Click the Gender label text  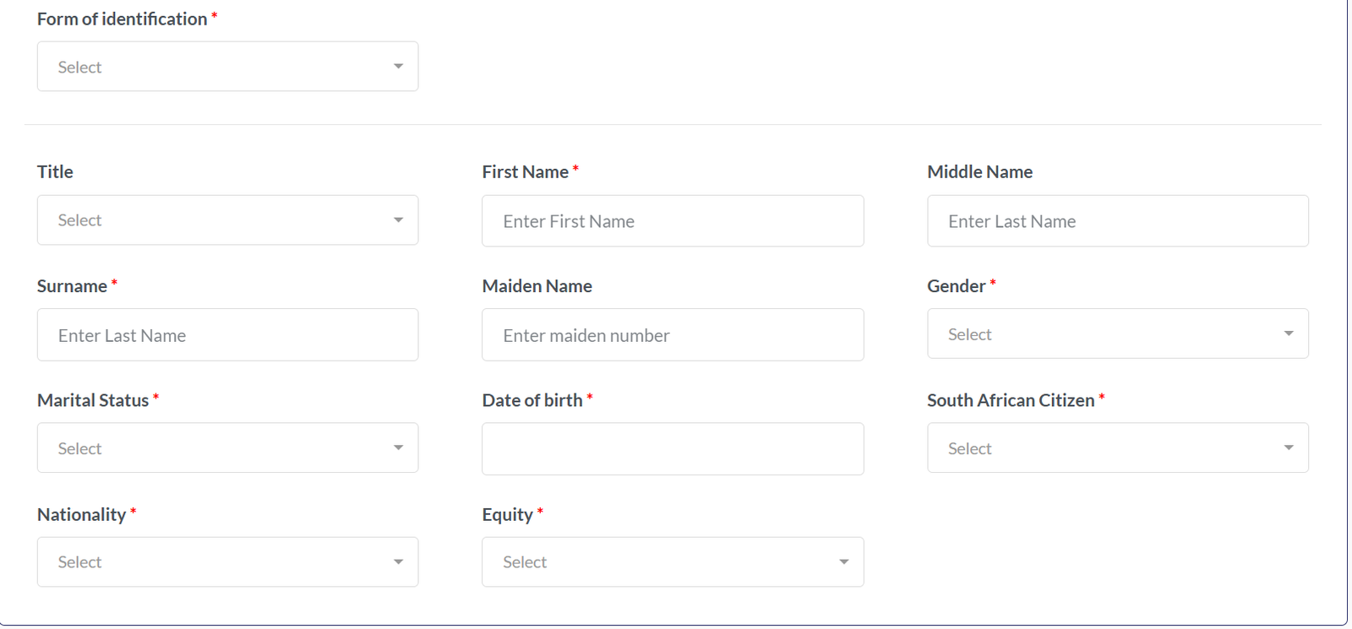(x=957, y=286)
